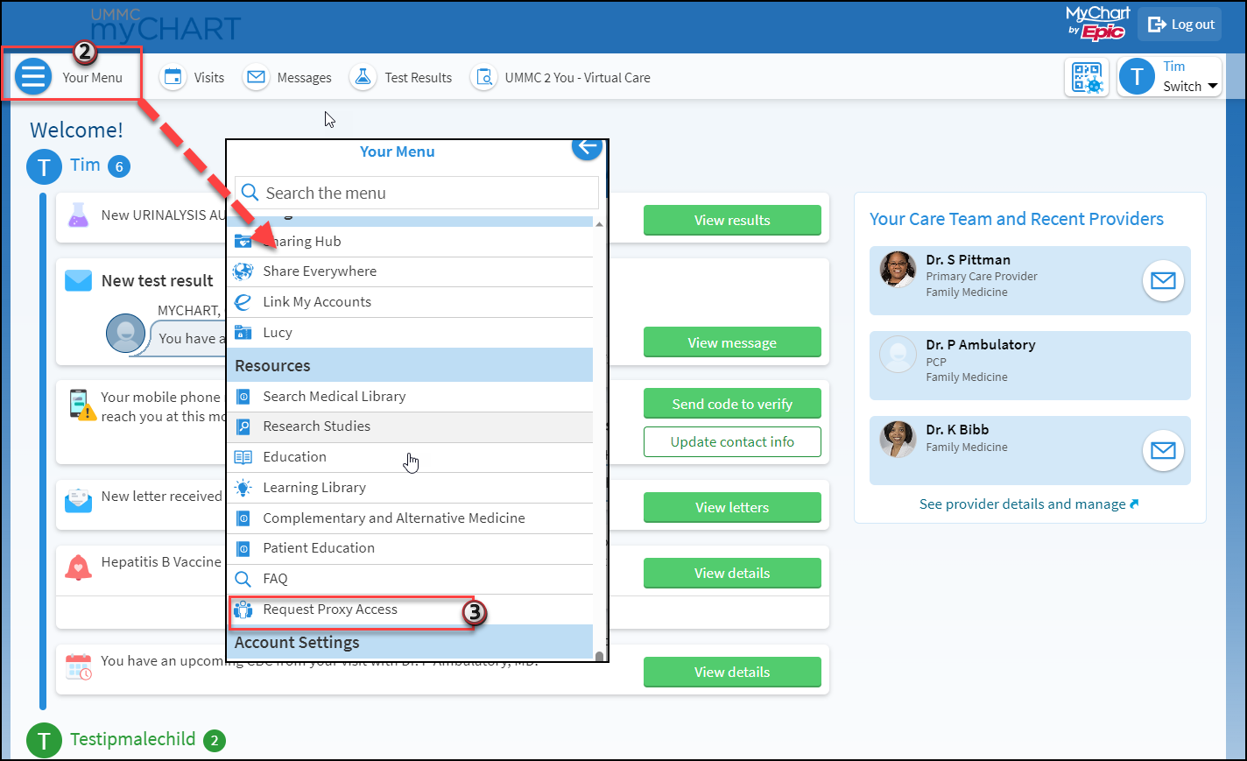Viewport: 1247px width, 761px height.
Task: Click the Link My Accounts icon
Action: coord(243,302)
